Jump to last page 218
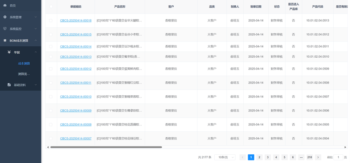350x163 pixels. pyautogui.click(x=310, y=157)
